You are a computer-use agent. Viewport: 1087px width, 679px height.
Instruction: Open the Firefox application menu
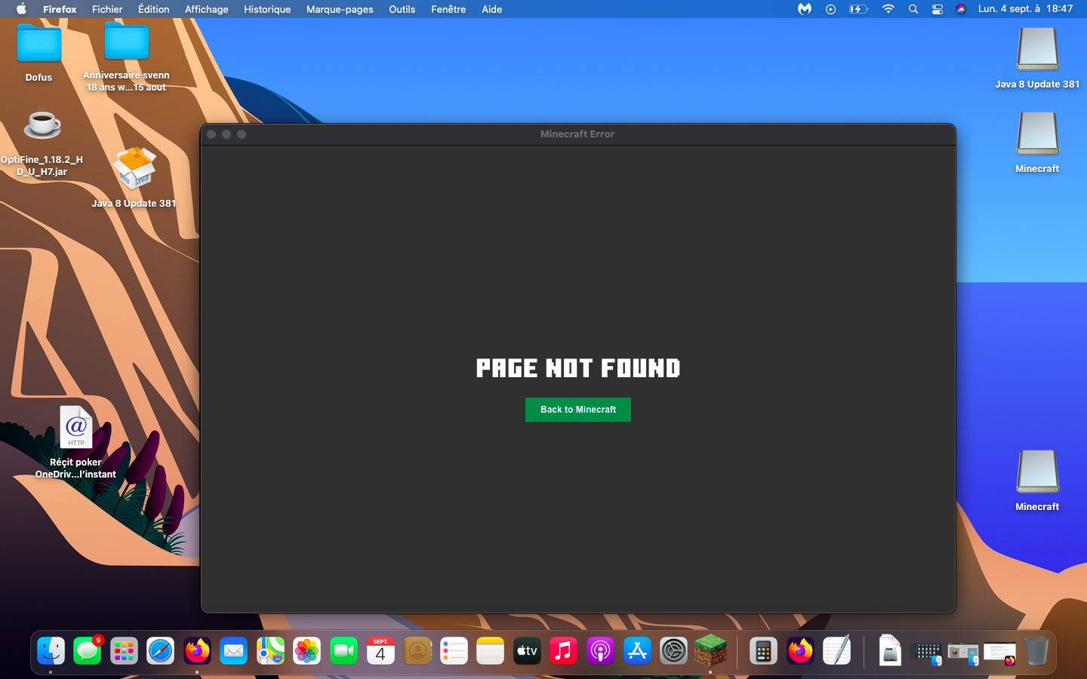pos(60,9)
